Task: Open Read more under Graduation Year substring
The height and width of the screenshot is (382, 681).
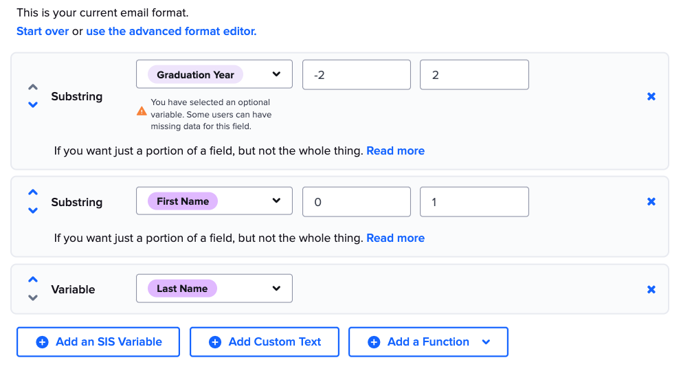Action: coord(395,151)
